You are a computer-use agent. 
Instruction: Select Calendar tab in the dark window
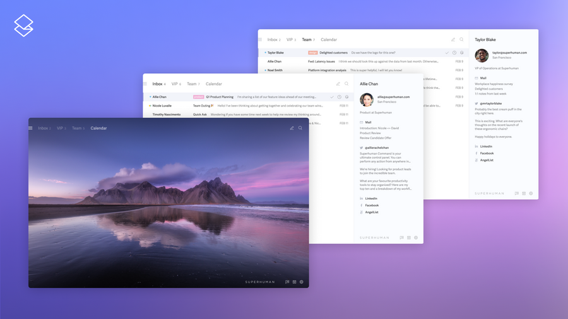pyautogui.click(x=98, y=128)
